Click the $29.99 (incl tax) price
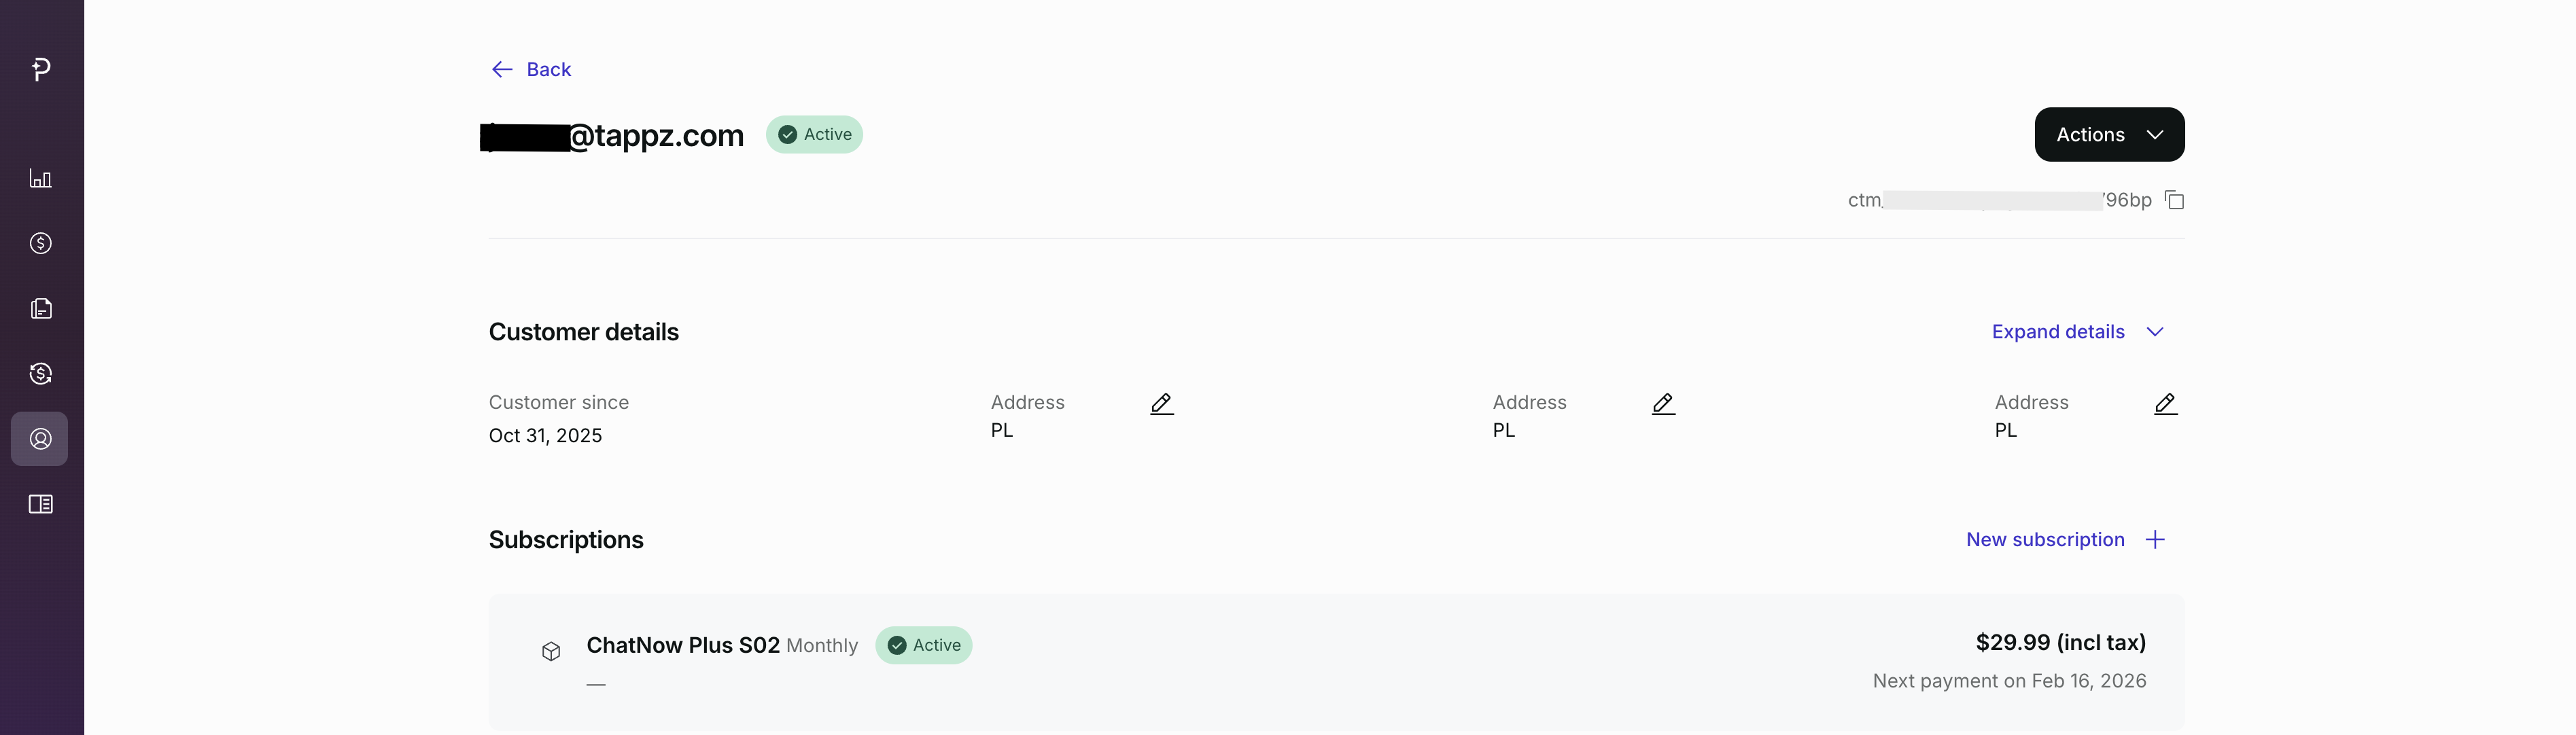2576x735 pixels. (x=2060, y=642)
